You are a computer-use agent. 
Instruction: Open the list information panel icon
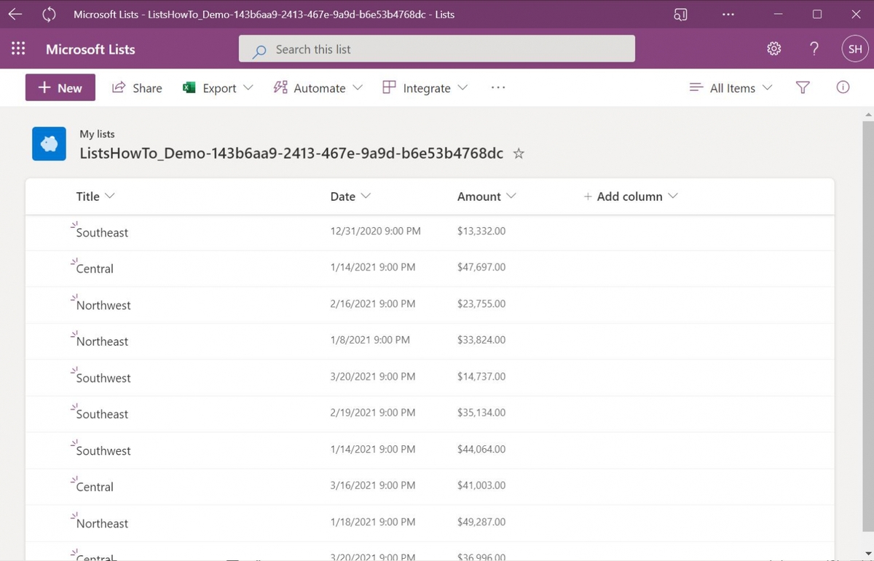tap(843, 87)
